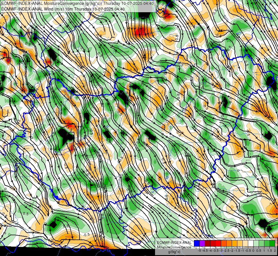Click the white swatch between -0.5 and 0

pyautogui.click(x=251, y=243)
